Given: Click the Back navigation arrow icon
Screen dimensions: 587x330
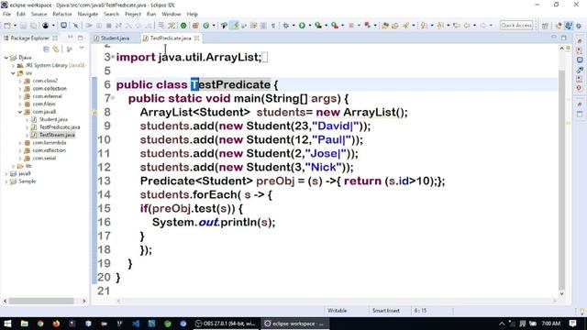Looking at the screenshot, I should point(467,26).
